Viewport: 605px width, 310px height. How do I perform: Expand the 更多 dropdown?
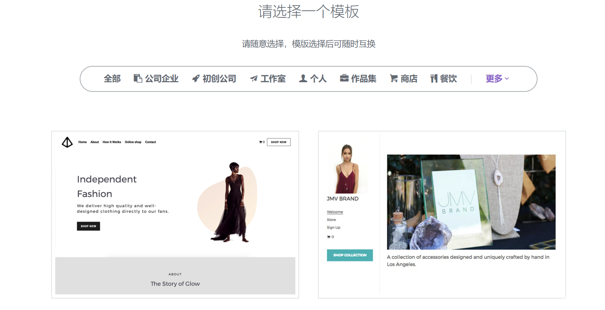tap(497, 79)
